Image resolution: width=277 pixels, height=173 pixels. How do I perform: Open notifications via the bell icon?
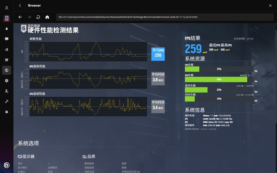[7, 29]
